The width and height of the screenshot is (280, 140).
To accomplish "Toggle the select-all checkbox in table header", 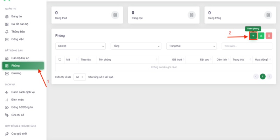I will (60, 59).
